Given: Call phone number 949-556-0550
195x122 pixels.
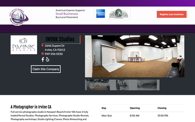Looking at the screenshot, I should click(54, 54).
